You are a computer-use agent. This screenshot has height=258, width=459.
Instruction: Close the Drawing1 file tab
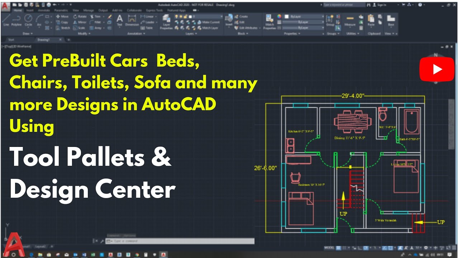(60, 40)
